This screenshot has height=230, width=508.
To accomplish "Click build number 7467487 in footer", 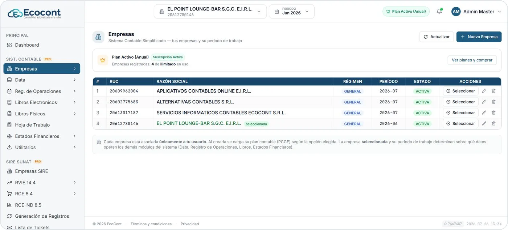I will tap(452, 224).
